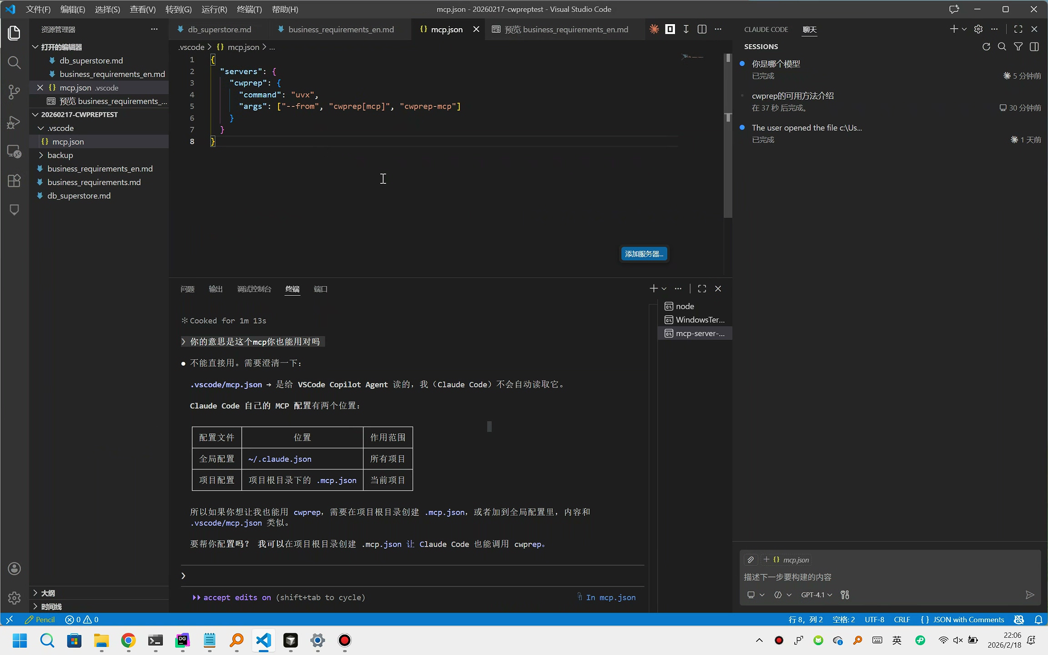This screenshot has width=1048, height=655.
Task: Close the bottom terminal panel
Action: pyautogui.click(x=718, y=288)
